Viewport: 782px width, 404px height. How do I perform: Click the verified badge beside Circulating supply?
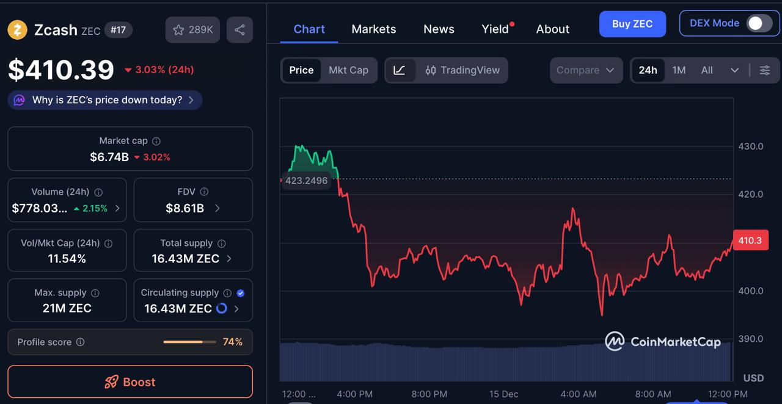pyautogui.click(x=240, y=292)
